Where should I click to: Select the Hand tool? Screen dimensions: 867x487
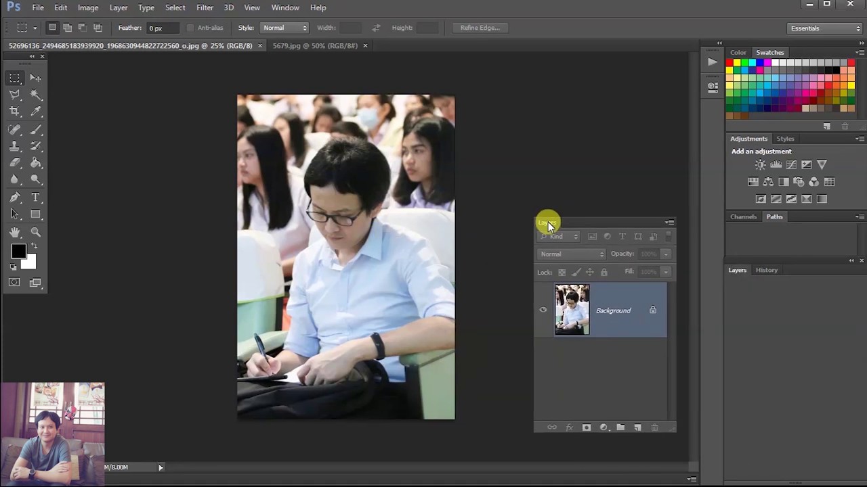tap(15, 232)
